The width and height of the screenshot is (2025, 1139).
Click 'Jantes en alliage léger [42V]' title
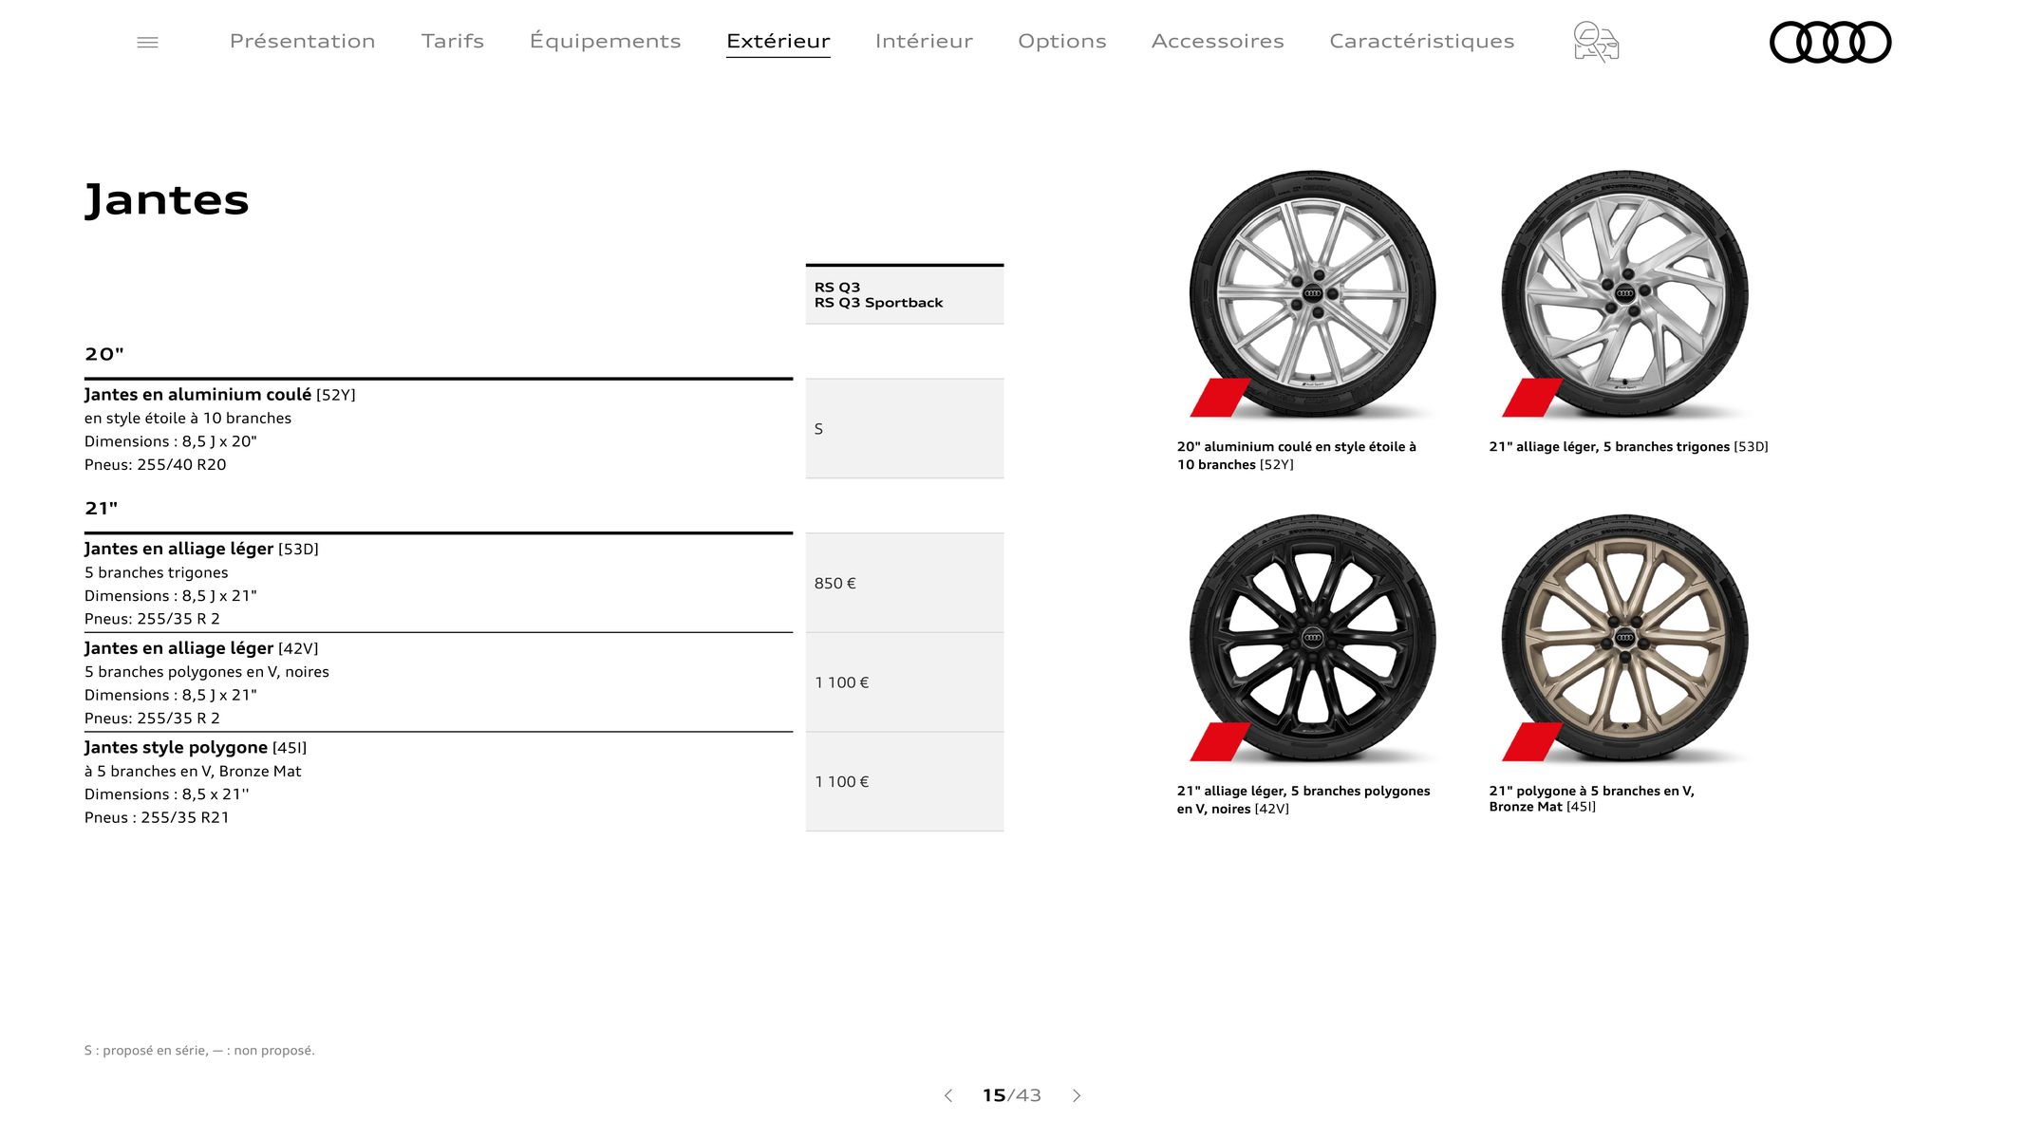tap(201, 648)
